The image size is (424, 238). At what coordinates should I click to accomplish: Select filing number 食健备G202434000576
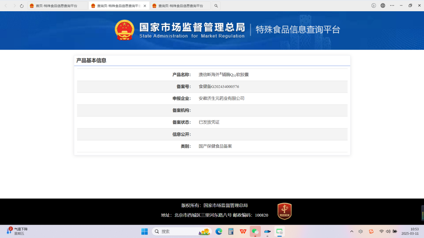[x=219, y=86]
